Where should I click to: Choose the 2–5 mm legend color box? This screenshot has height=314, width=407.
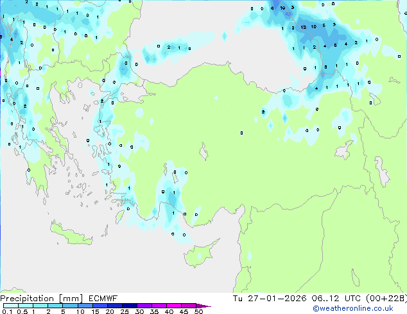[55, 306]
